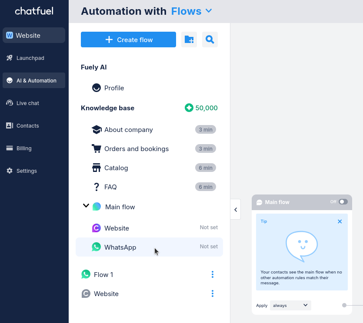Click the new folder icon
363x323 pixels.
(x=189, y=40)
